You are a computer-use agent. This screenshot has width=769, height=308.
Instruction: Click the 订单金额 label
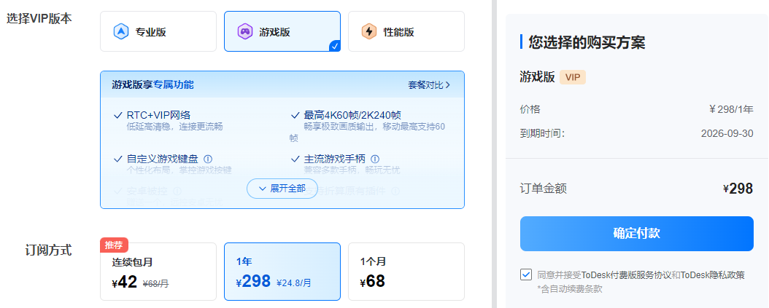coord(544,189)
